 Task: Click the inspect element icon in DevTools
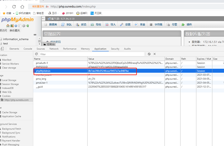pyautogui.click(x=2, y=49)
